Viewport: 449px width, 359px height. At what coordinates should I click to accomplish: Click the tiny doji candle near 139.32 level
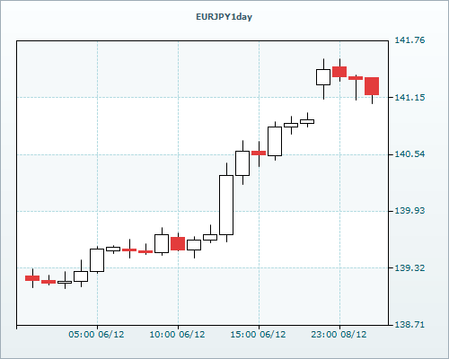(65, 282)
